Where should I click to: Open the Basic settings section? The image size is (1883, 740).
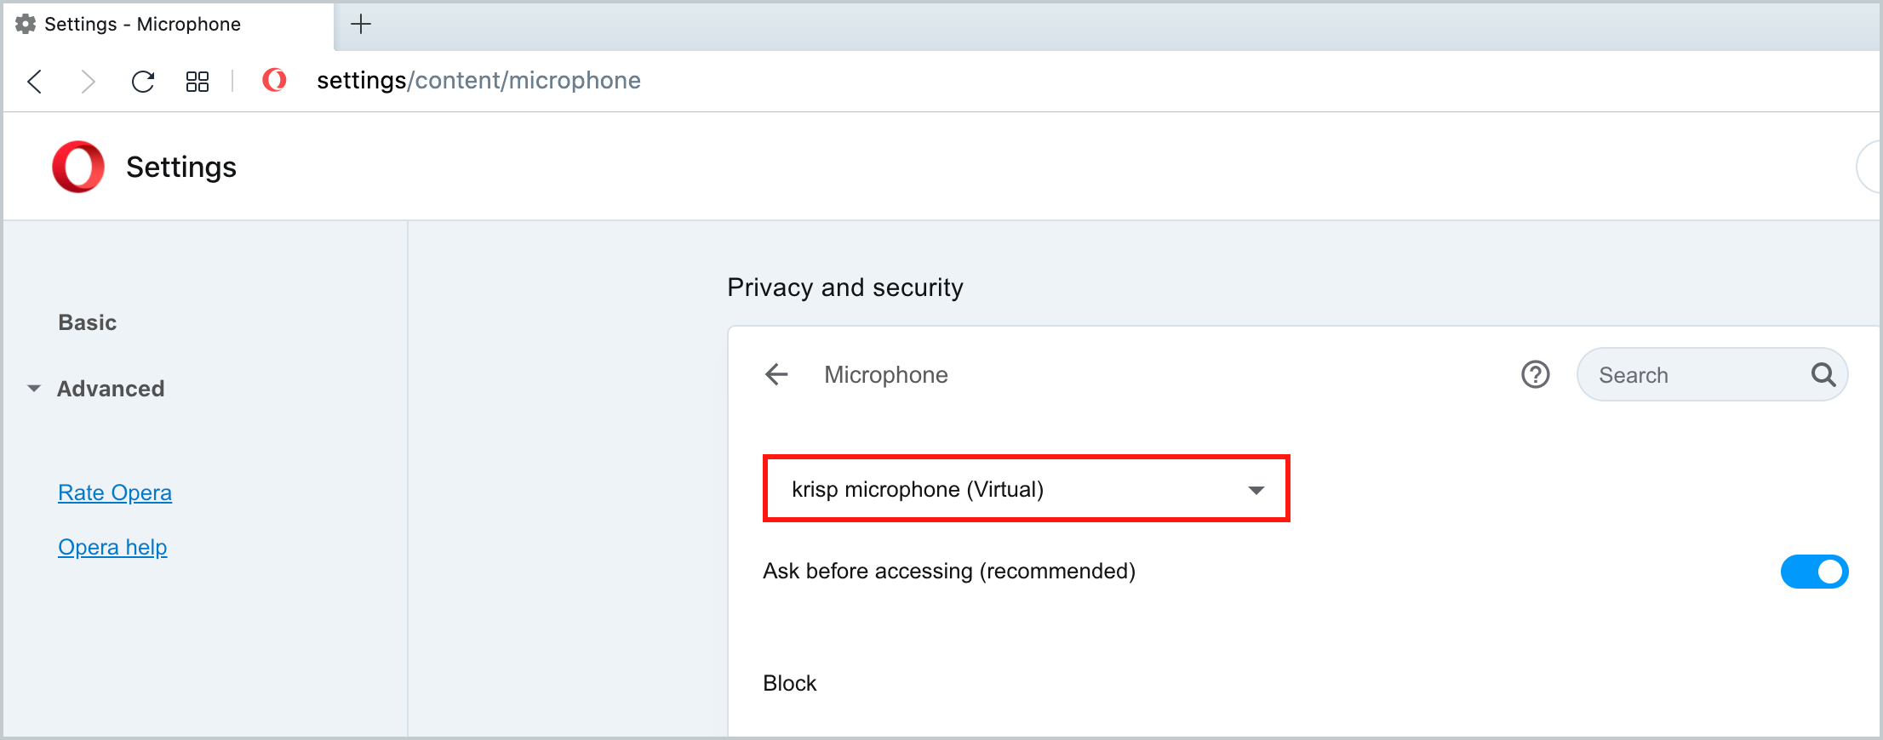[x=87, y=322]
